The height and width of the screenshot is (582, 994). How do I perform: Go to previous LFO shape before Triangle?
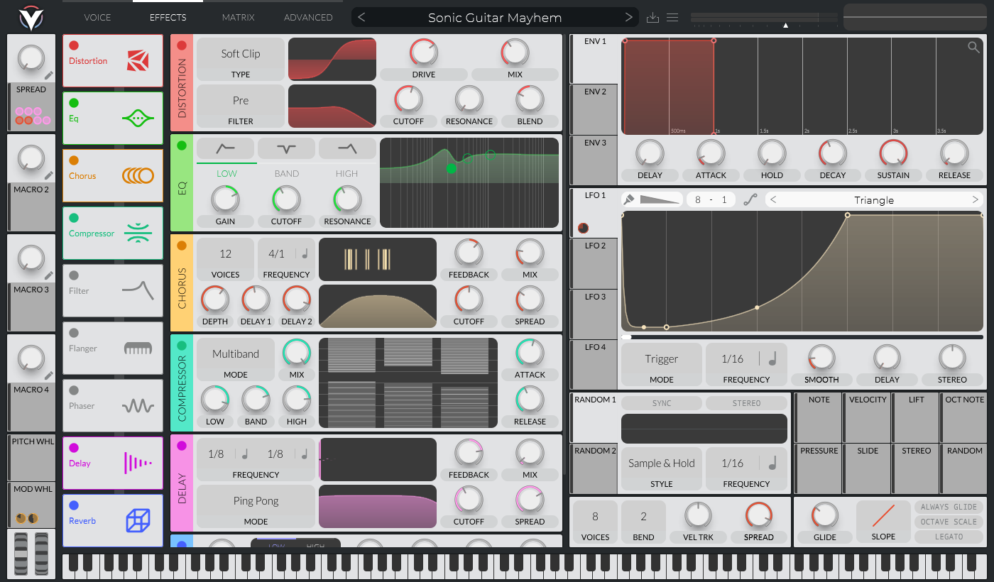(773, 200)
